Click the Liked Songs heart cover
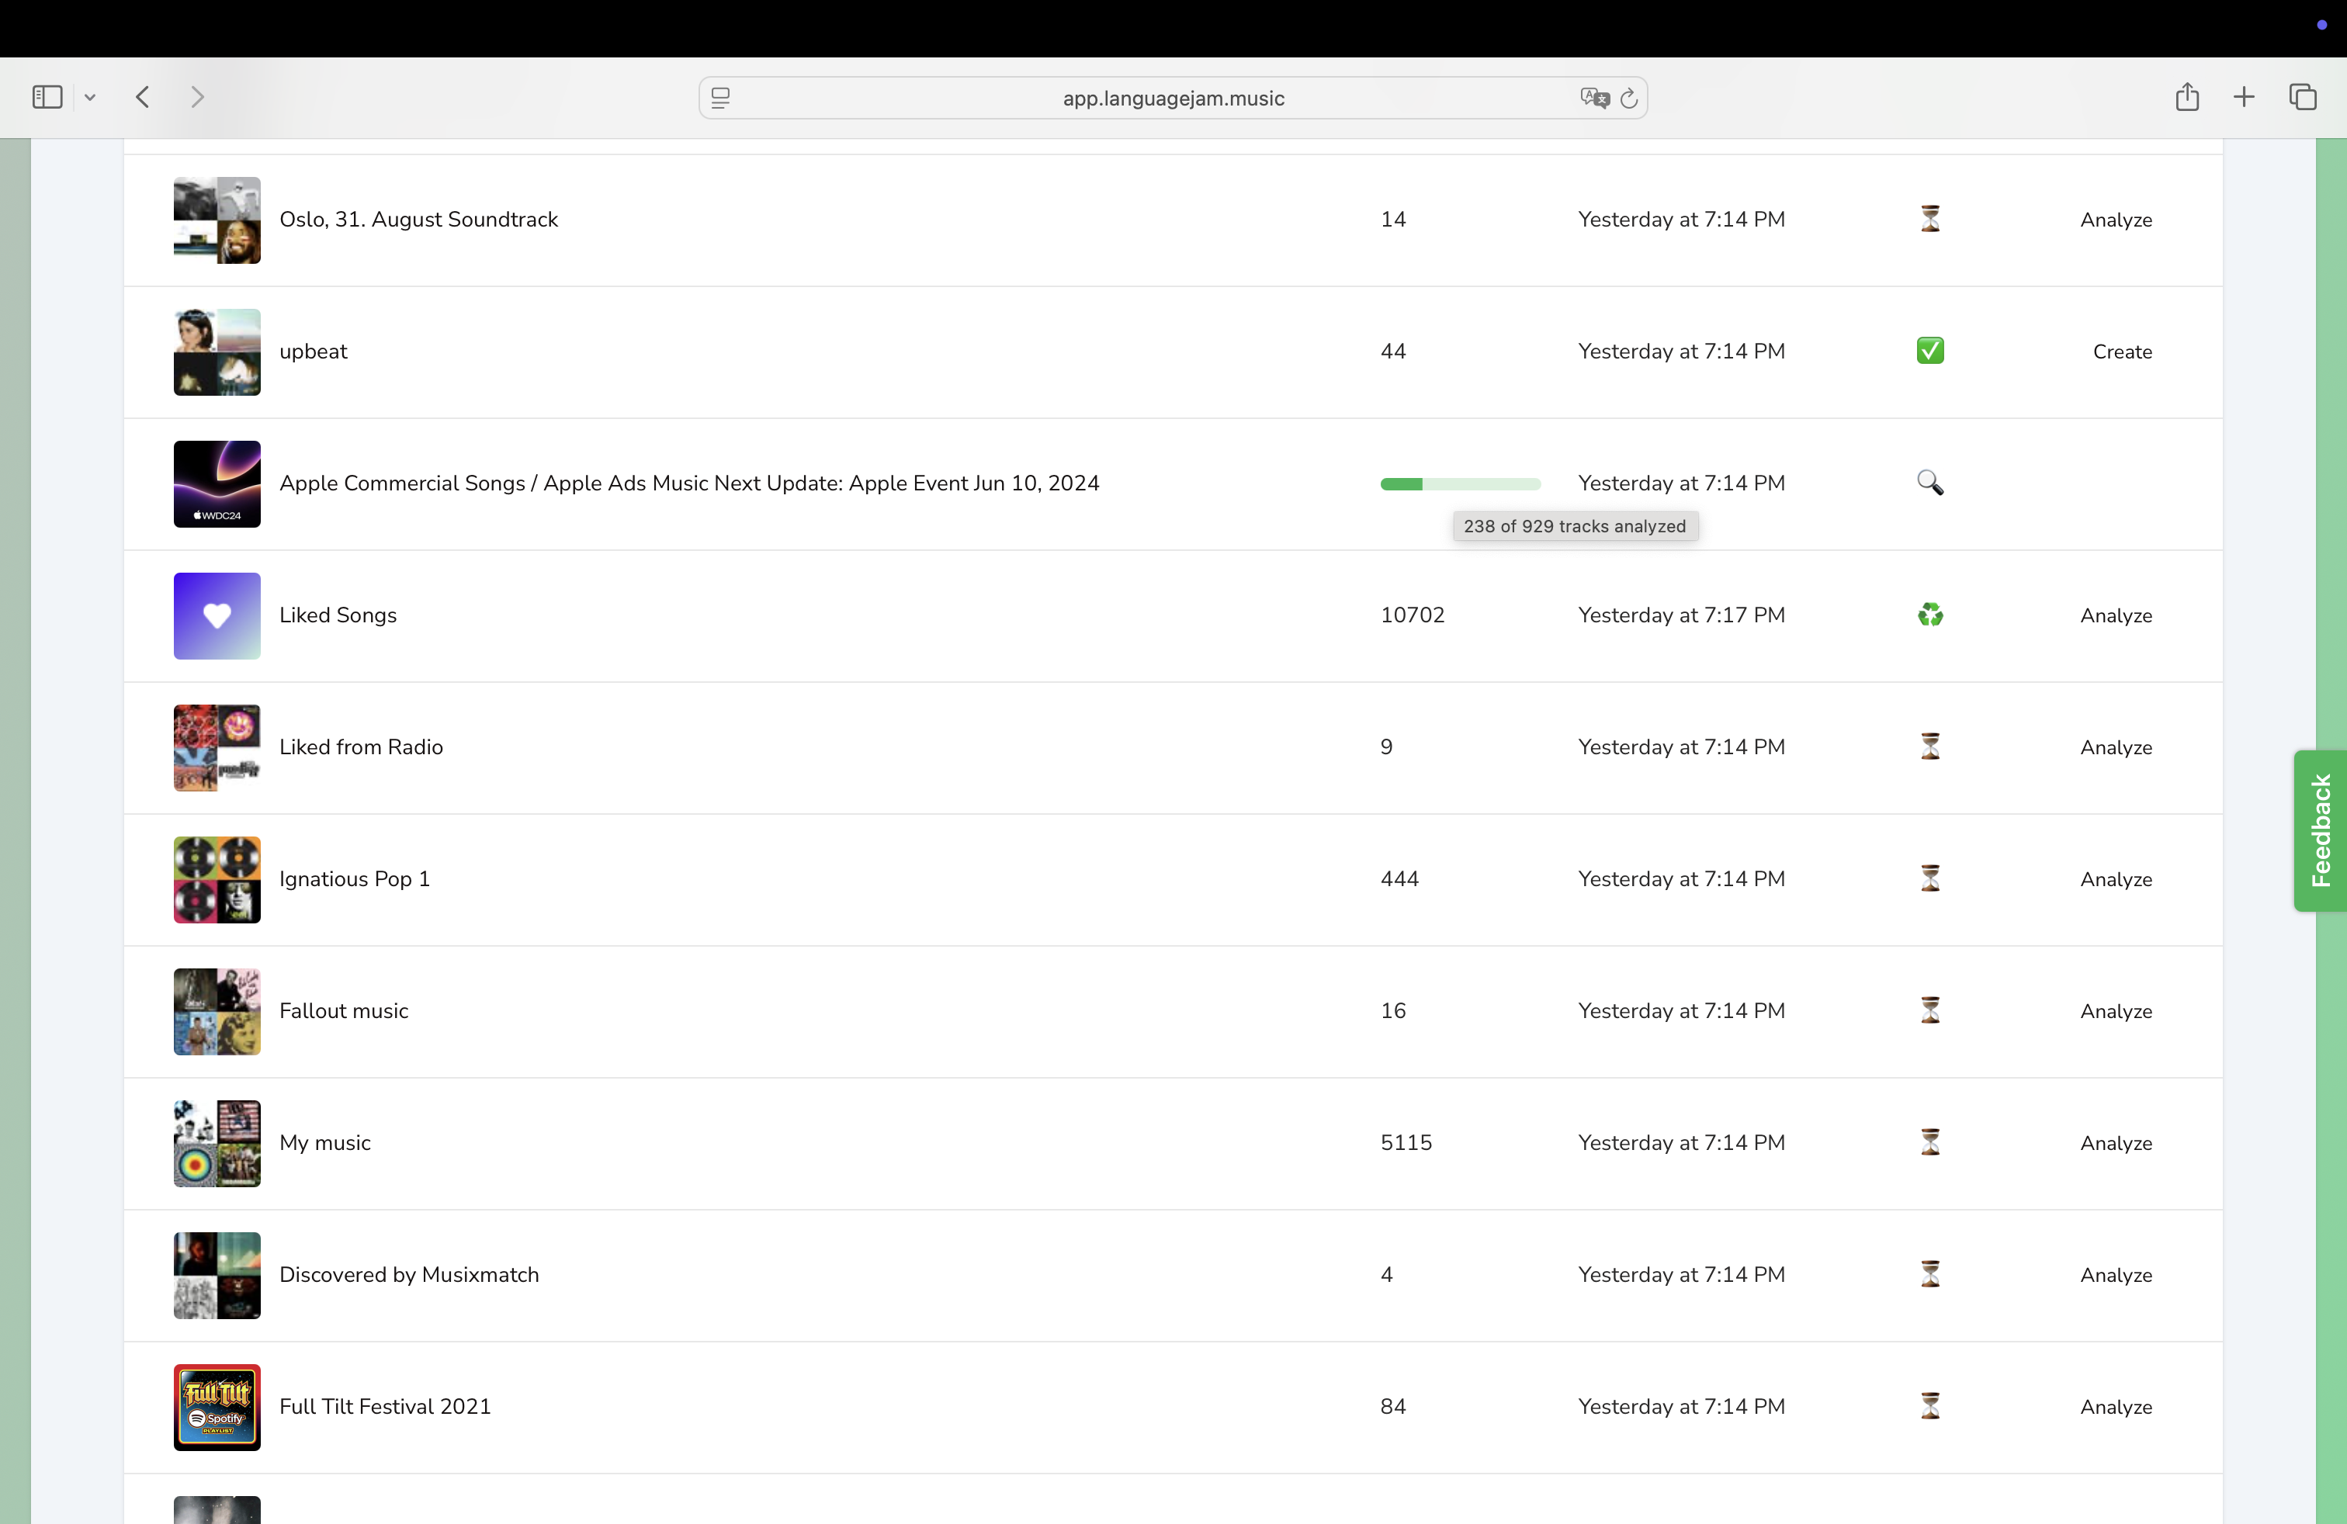 (x=217, y=616)
